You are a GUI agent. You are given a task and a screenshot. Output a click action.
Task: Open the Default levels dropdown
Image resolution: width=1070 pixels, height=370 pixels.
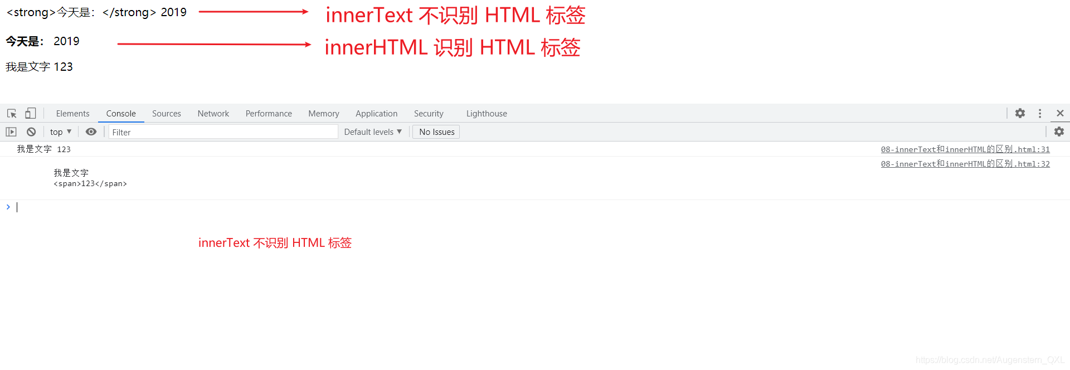pyautogui.click(x=373, y=132)
